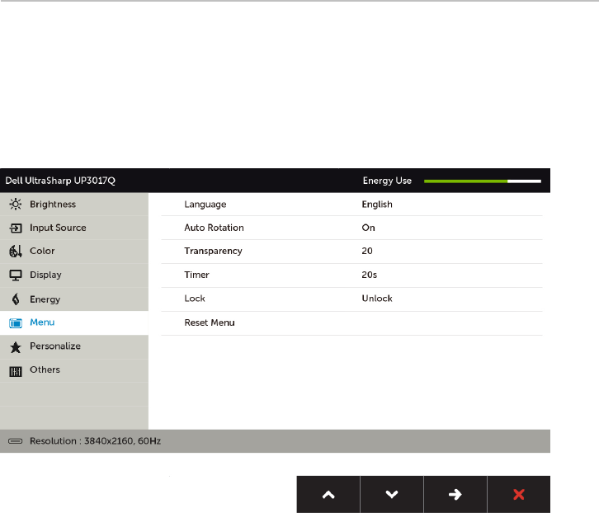Screen dimensions: 599x513
Task: Click the connector icon beside Resolution
Action: coord(16,441)
